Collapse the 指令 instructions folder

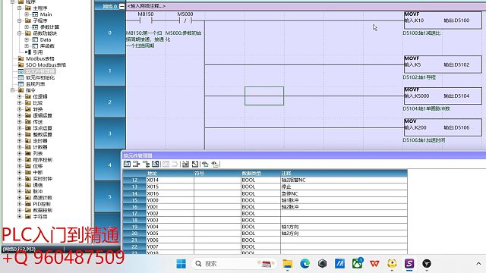tap(12, 90)
